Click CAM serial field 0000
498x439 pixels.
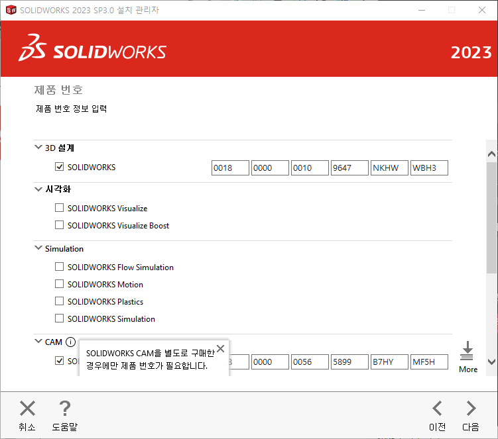pos(270,362)
